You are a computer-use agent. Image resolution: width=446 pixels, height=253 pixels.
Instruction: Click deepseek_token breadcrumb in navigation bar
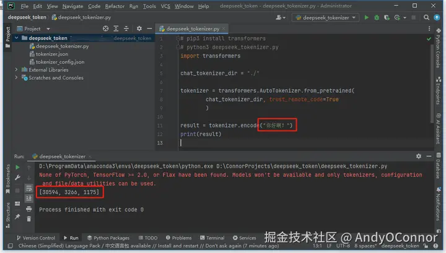click(x=27, y=17)
